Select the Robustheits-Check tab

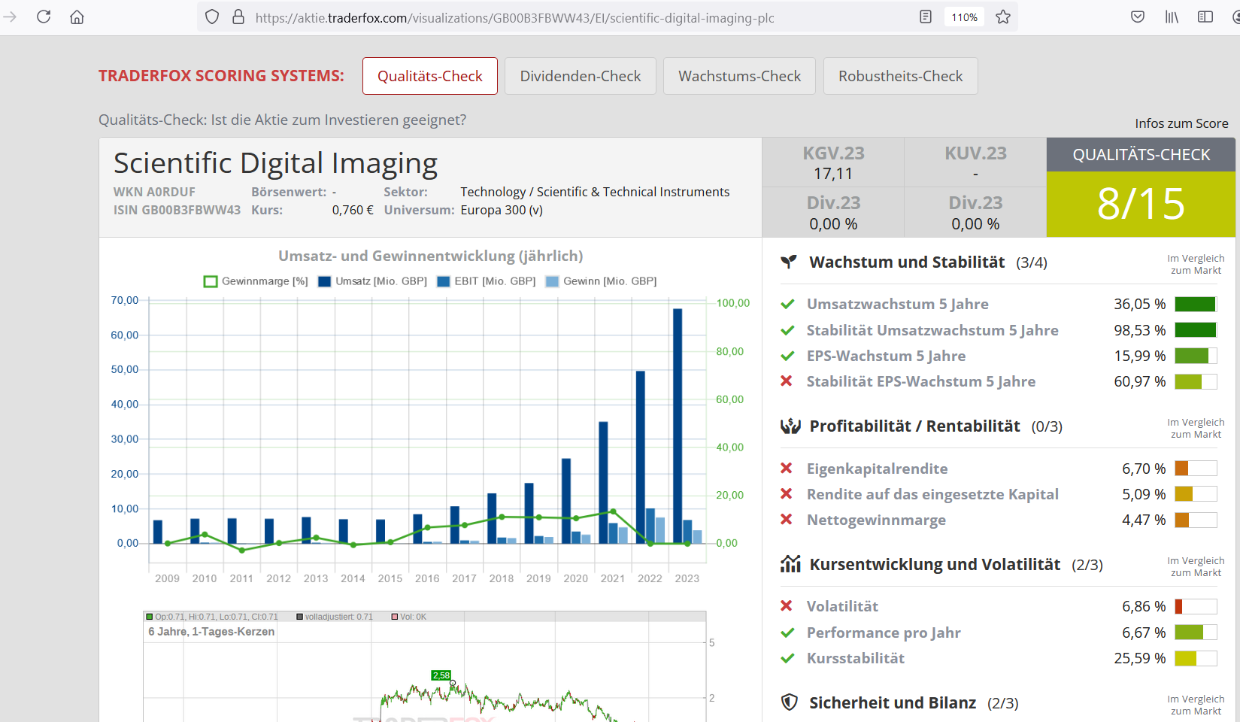coord(900,76)
